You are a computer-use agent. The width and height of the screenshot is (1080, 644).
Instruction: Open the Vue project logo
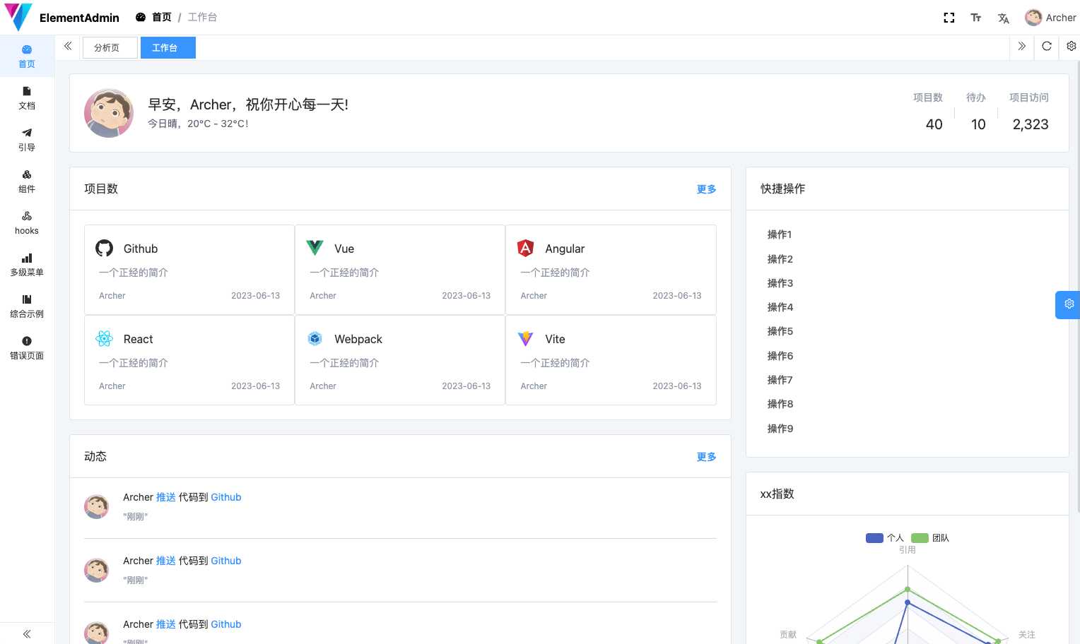(315, 248)
